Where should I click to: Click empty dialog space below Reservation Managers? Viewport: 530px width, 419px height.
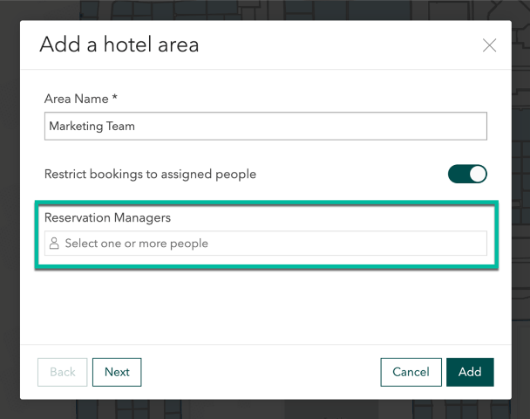[265, 306]
